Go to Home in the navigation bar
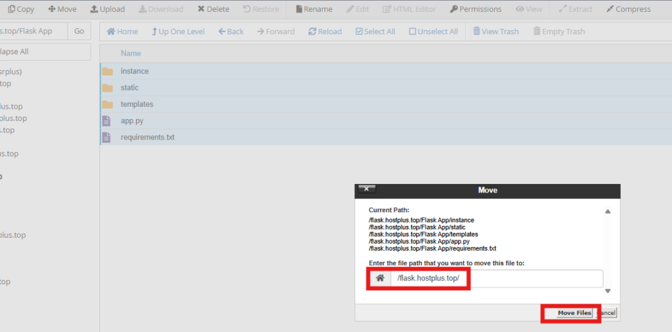Image resolution: width=672 pixels, height=332 pixels. pyautogui.click(x=122, y=31)
